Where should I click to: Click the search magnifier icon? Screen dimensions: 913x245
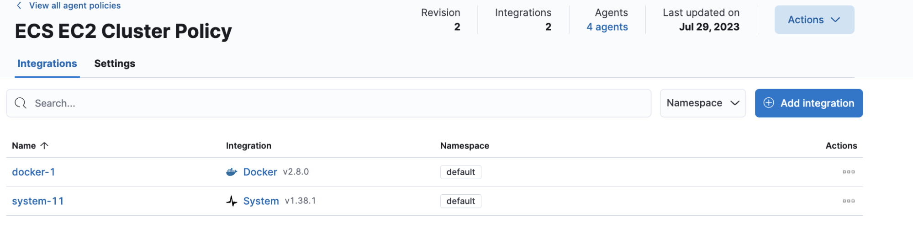[x=21, y=103]
